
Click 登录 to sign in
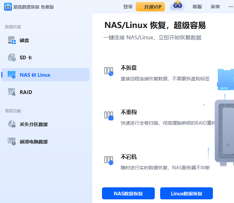128,7
